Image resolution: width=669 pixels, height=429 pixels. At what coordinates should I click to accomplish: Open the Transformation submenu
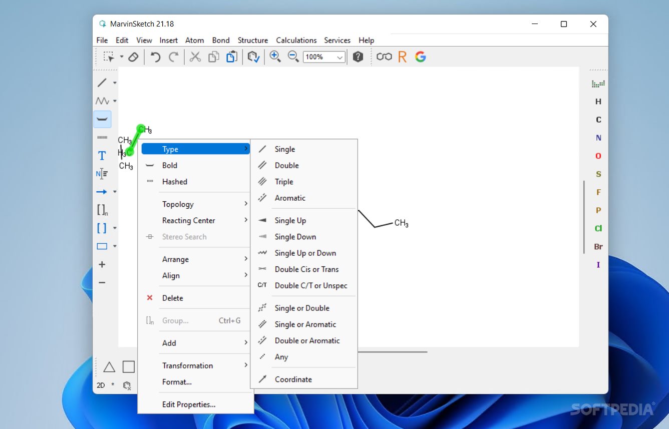[195, 365]
